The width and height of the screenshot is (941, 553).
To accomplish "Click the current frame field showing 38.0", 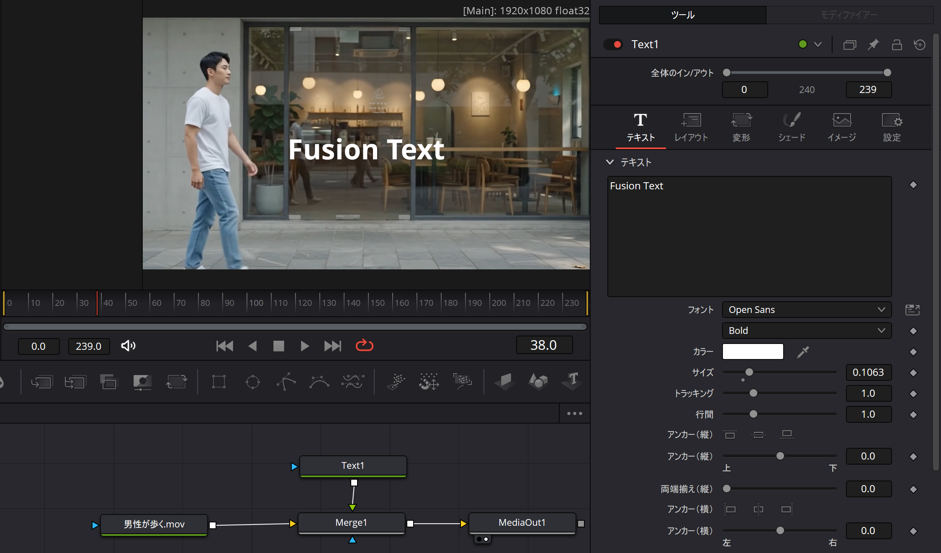I will (544, 345).
